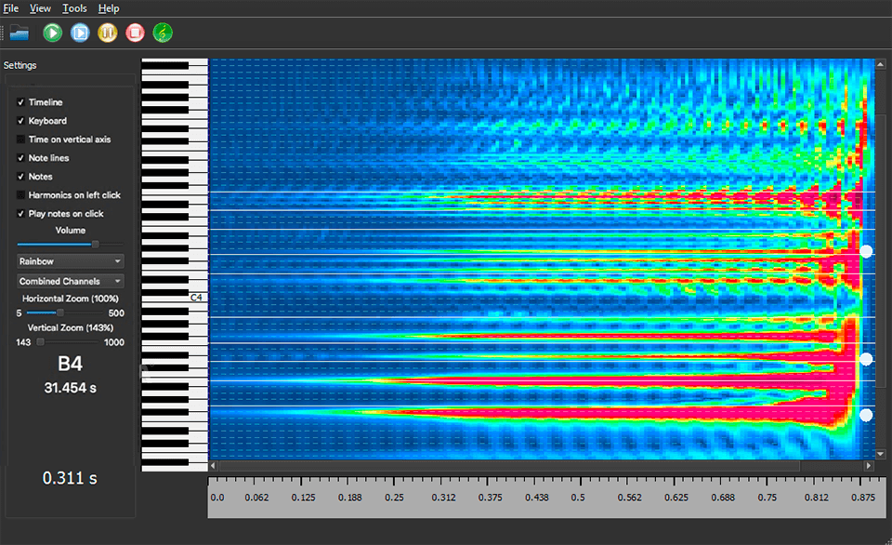
Task: Click the Vertical Zoom slider handle
Action: (x=38, y=342)
